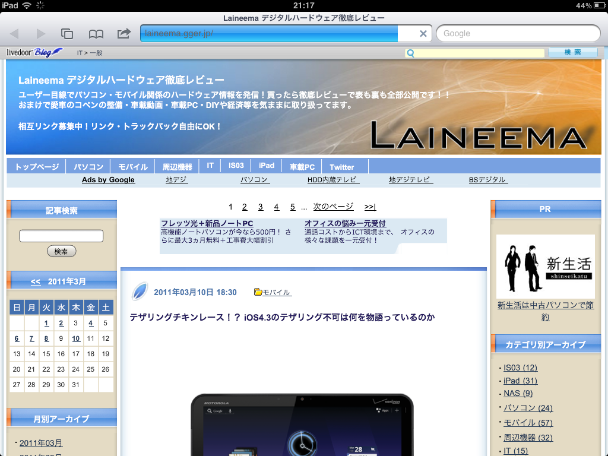Viewport: 608px width, 456px height.
Task: Open the bookmarks book icon
Action: click(96, 34)
